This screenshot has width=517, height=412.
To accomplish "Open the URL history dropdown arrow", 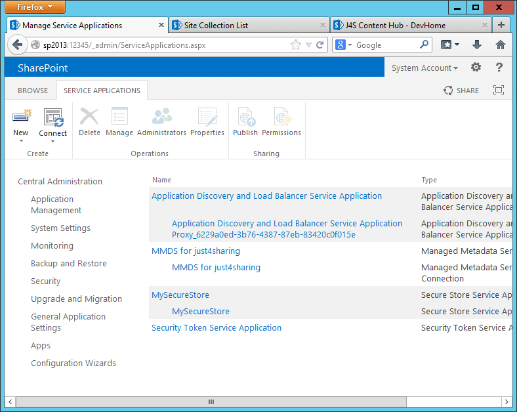I will (x=308, y=45).
